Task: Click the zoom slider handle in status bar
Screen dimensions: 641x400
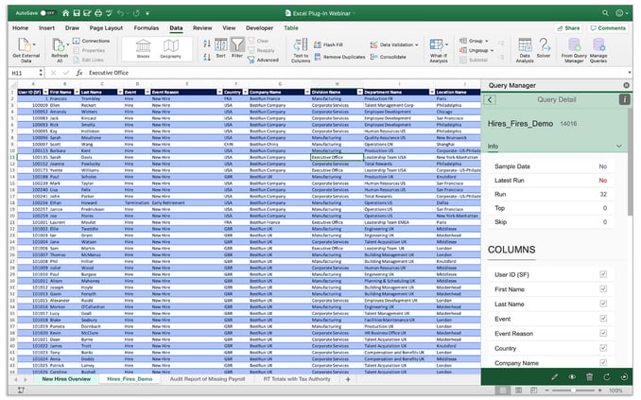Action: coord(574,391)
